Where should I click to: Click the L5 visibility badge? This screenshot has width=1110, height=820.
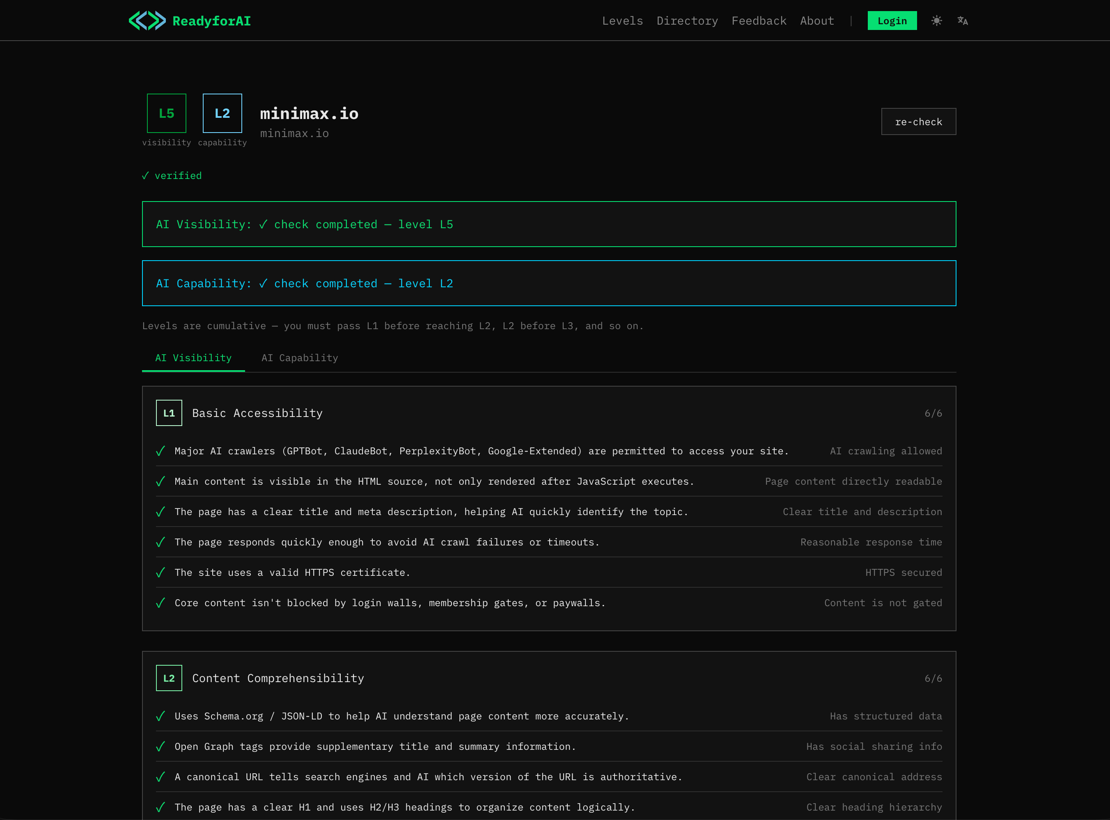tap(166, 113)
